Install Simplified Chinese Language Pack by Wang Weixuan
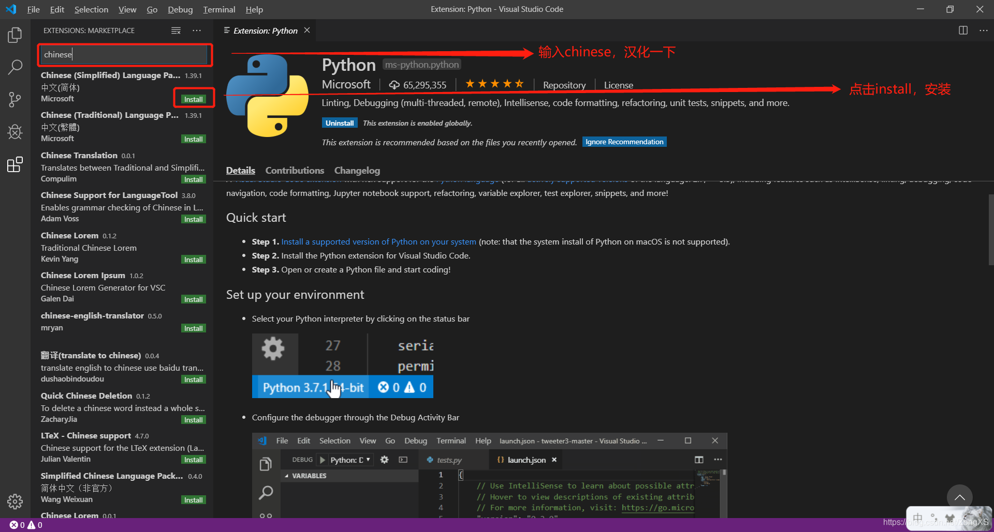The image size is (994, 532). (x=193, y=500)
